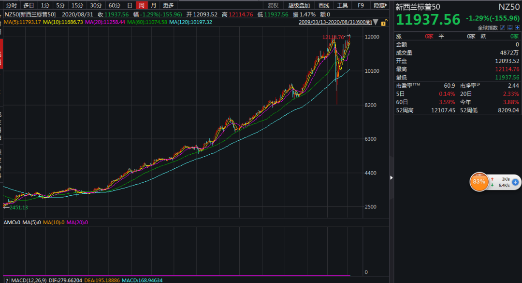This screenshot has width=522, height=283.
Task: Open the date range dropdown triangle
Action: (x=376, y=22)
